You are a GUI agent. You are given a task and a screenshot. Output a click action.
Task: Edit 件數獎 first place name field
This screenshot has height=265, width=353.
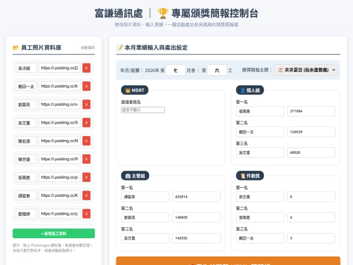pos(260,197)
